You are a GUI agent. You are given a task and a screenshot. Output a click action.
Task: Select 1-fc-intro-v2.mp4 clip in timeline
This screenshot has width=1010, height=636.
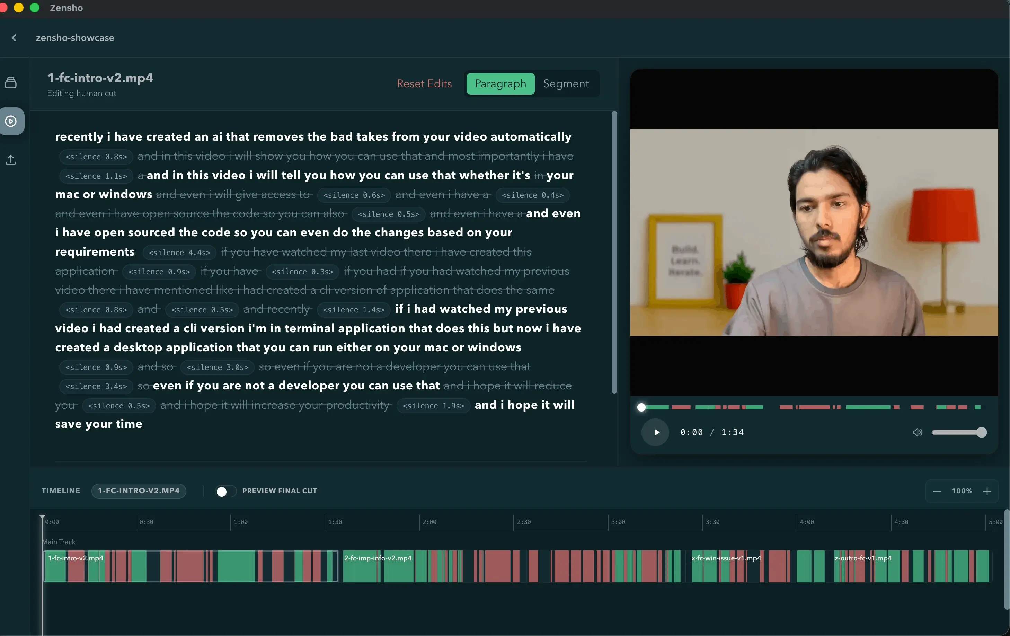pos(191,566)
